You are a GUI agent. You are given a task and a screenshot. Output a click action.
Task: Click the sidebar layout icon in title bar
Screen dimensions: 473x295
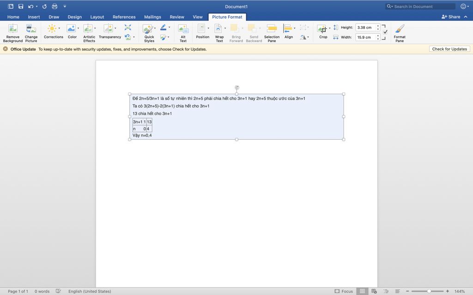[11, 6]
